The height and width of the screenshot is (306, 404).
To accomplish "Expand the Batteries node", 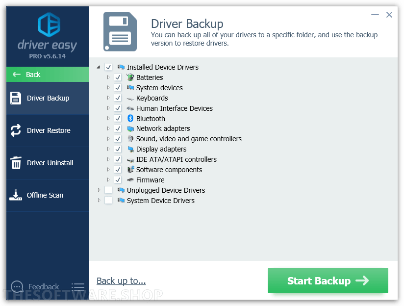I will (108, 77).
